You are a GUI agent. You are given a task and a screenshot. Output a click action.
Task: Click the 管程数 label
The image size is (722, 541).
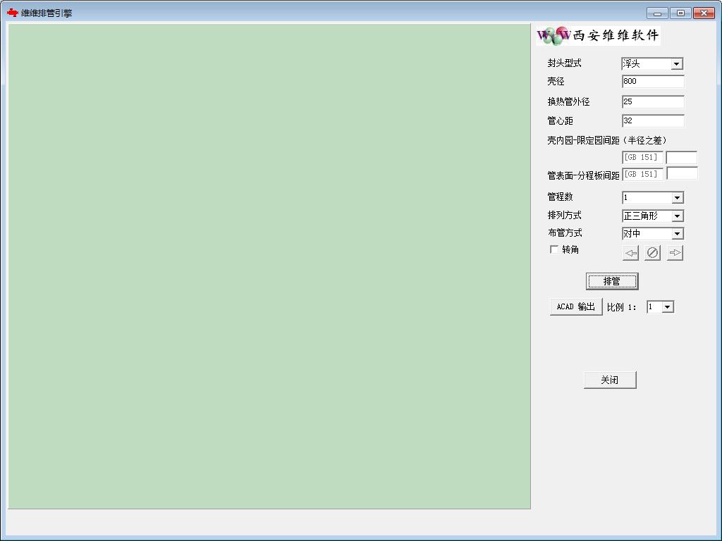click(x=560, y=197)
